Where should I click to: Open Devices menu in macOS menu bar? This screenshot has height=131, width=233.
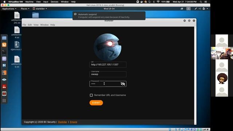click(54, 2)
